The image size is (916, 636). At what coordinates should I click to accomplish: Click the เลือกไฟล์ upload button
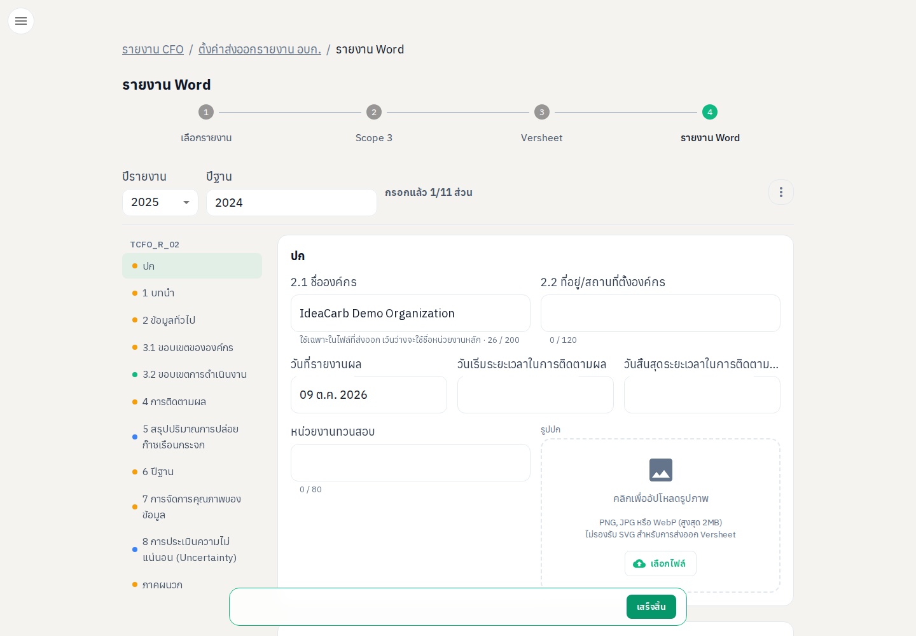[x=660, y=563]
